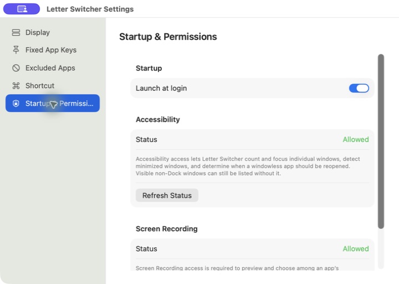Click the Letter Switcher Settings window title
399x284 pixels.
coord(90,9)
